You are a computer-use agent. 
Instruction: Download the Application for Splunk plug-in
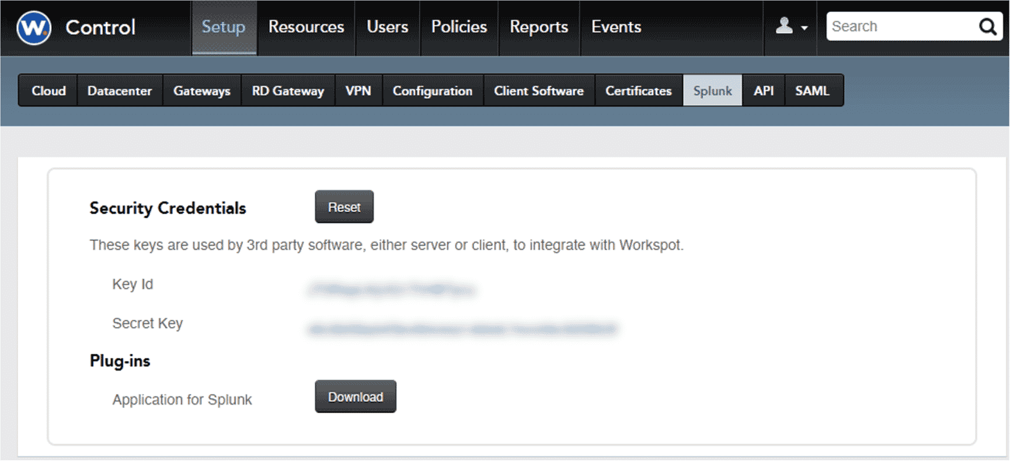click(x=356, y=397)
